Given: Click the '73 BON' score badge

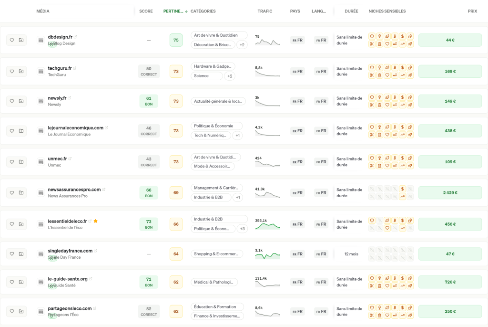Looking at the screenshot, I should click(149, 224).
